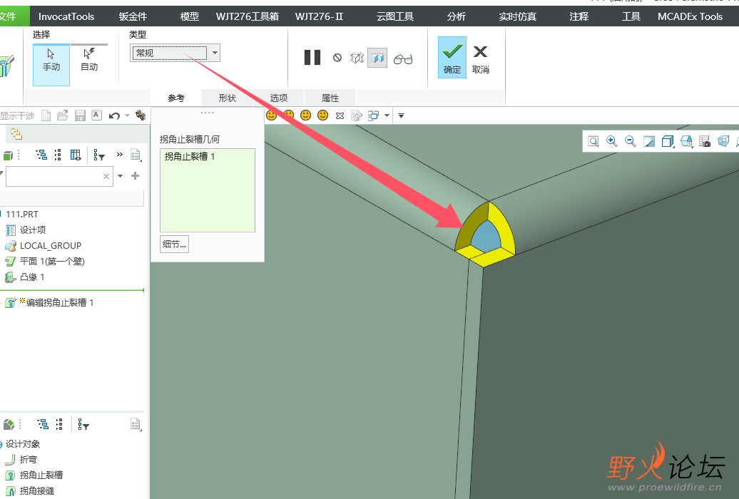Open the 钣金件 sheet metal ribbon tab

[133, 16]
